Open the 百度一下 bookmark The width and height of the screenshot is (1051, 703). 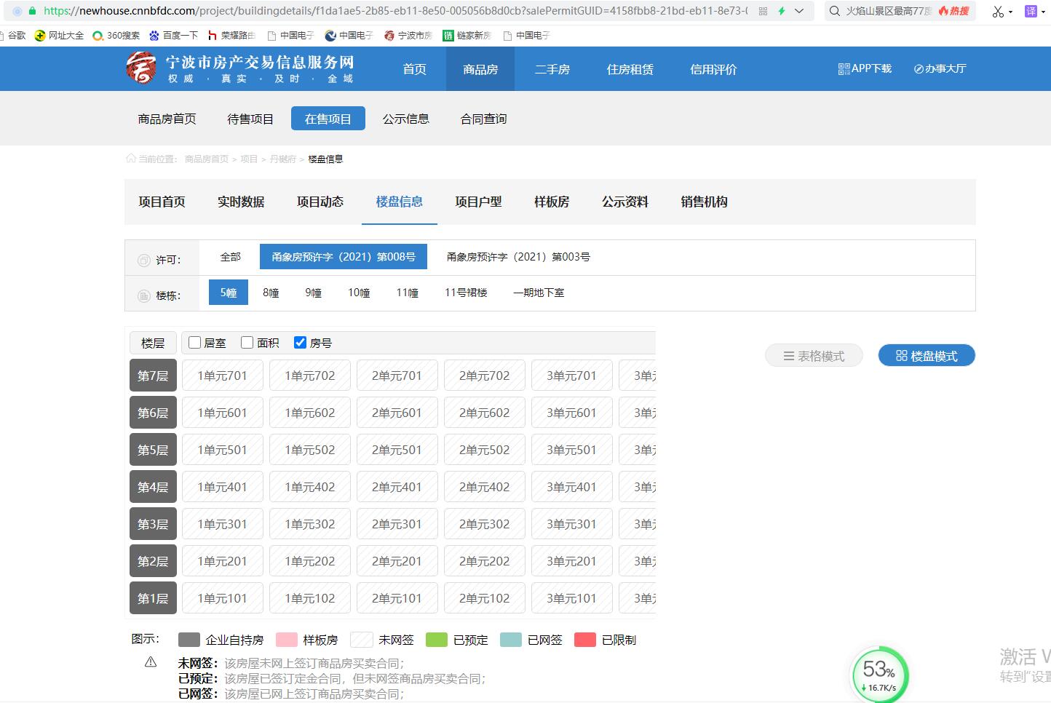tap(173, 35)
